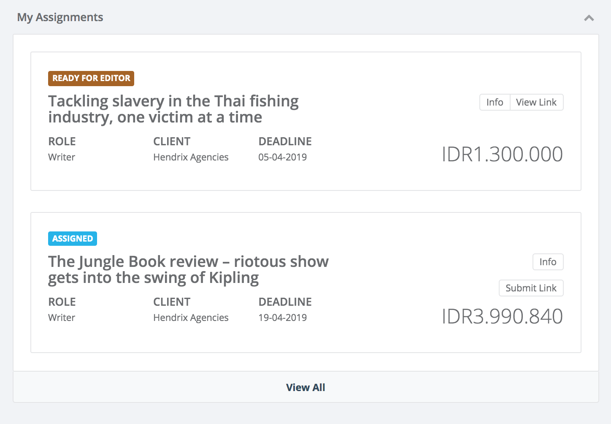
Task: Click Info for the Thai fishing assignment
Action: [x=495, y=102]
